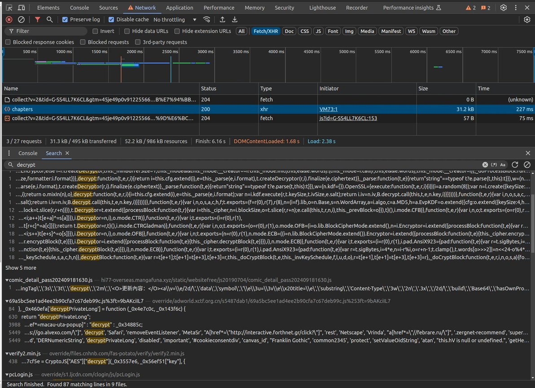Image resolution: width=535 pixels, height=388 pixels.
Task: Toggle device toolbar icon
Action: [x=21, y=8]
